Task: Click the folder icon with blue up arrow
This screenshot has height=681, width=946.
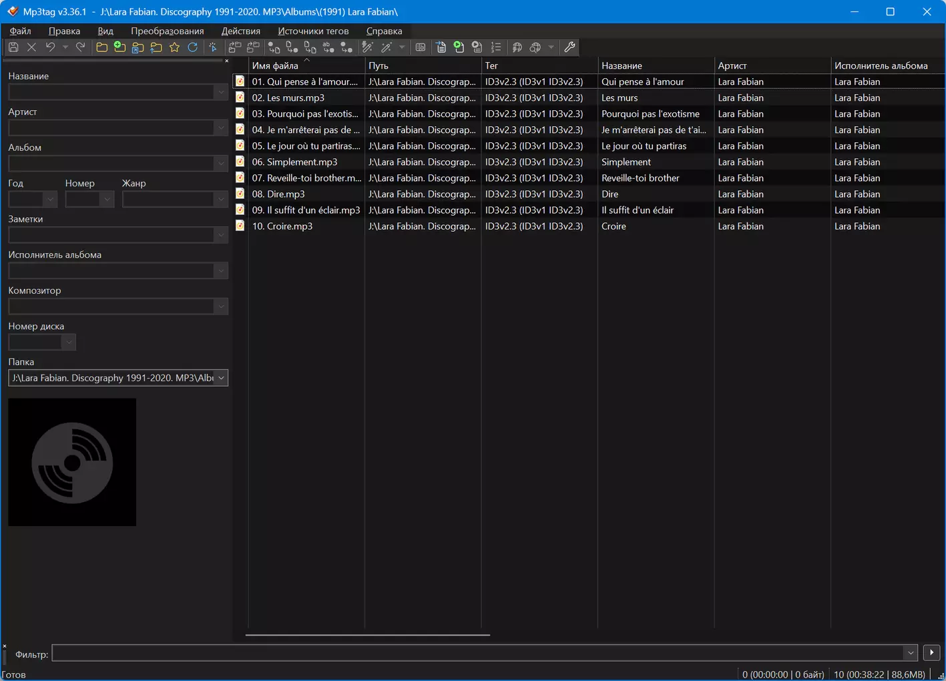Action: point(156,47)
